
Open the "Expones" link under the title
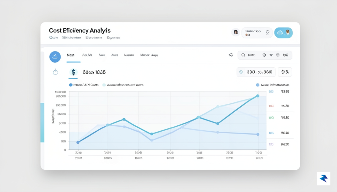coord(113,37)
